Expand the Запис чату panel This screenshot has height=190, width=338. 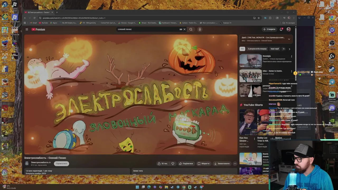(184, 171)
